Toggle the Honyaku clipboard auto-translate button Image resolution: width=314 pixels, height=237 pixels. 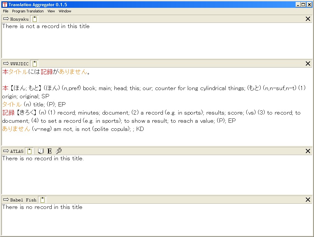35,19
